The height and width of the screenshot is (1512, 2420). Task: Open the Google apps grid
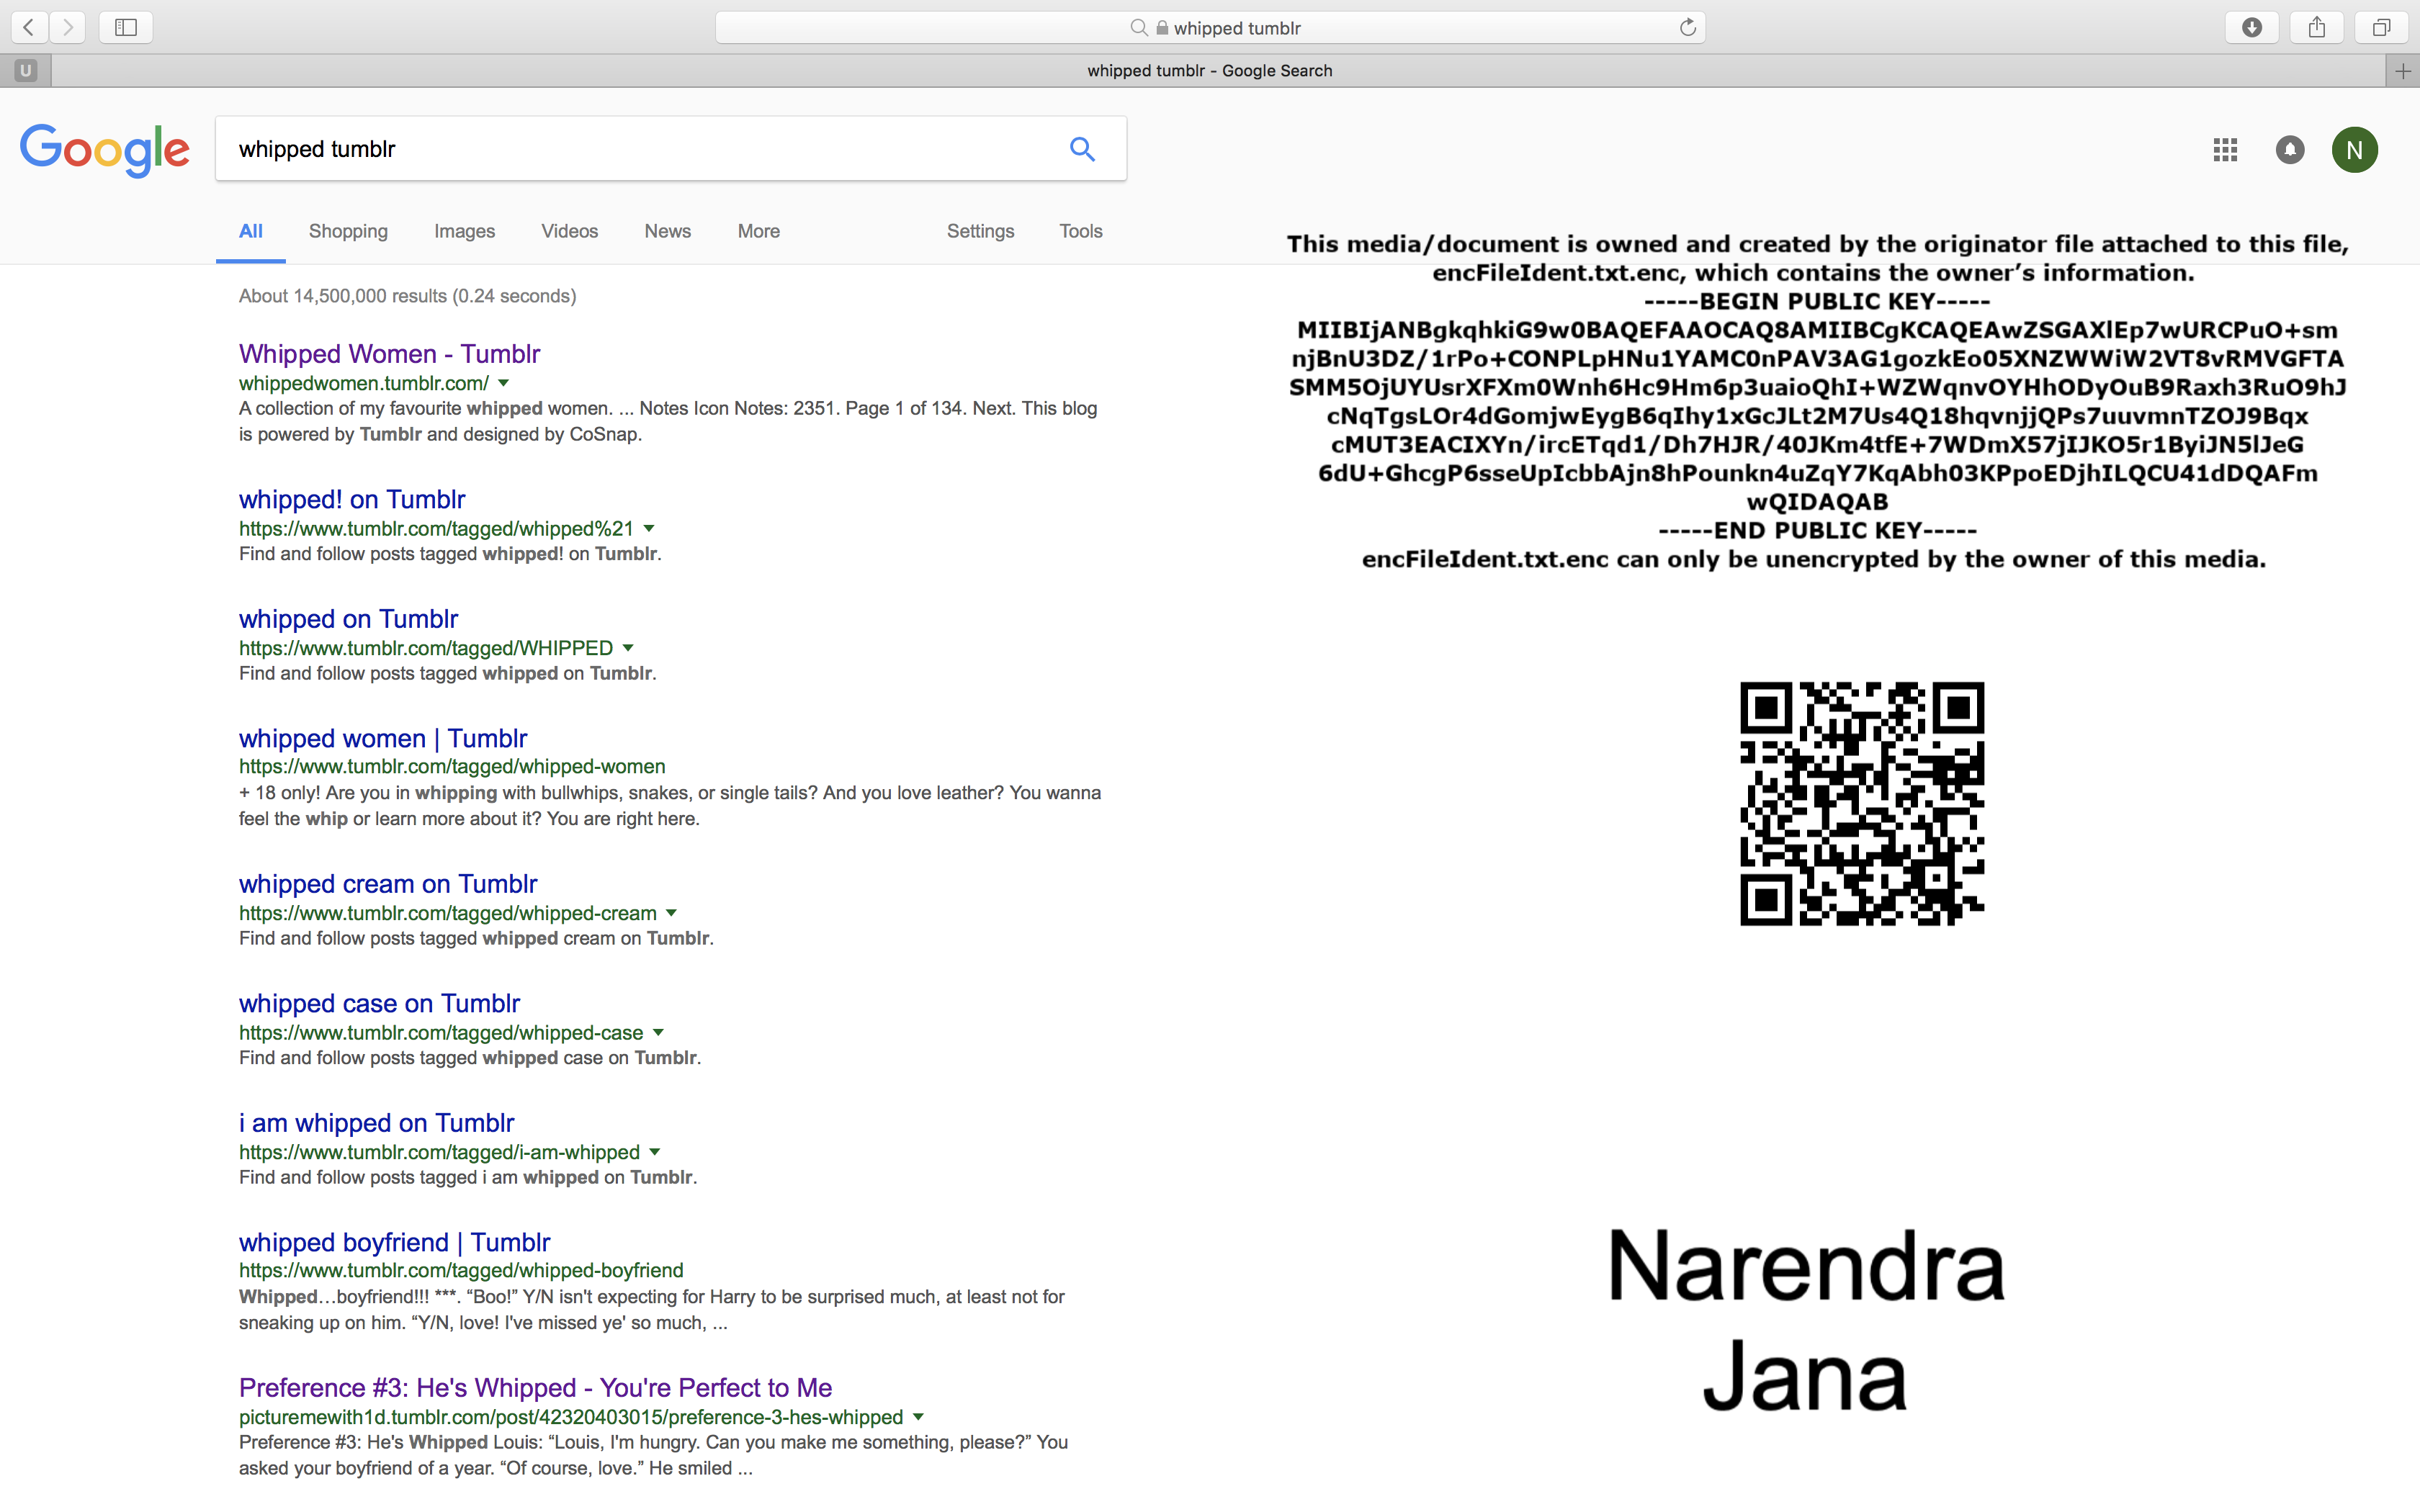(x=2225, y=149)
